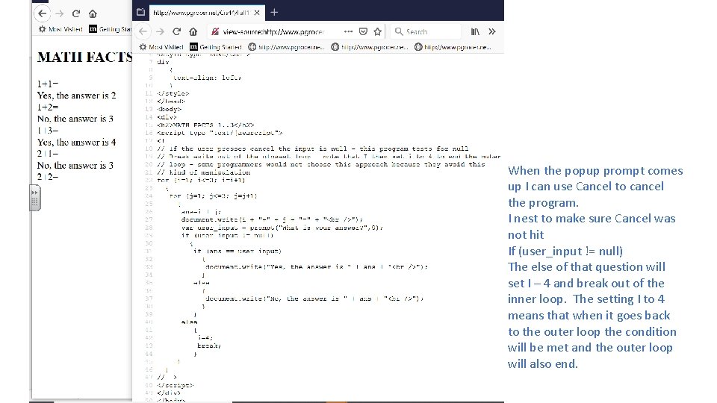This screenshot has height=403, width=717.
Task: Open third pgrocer bookmark link
Action: [x=453, y=47]
